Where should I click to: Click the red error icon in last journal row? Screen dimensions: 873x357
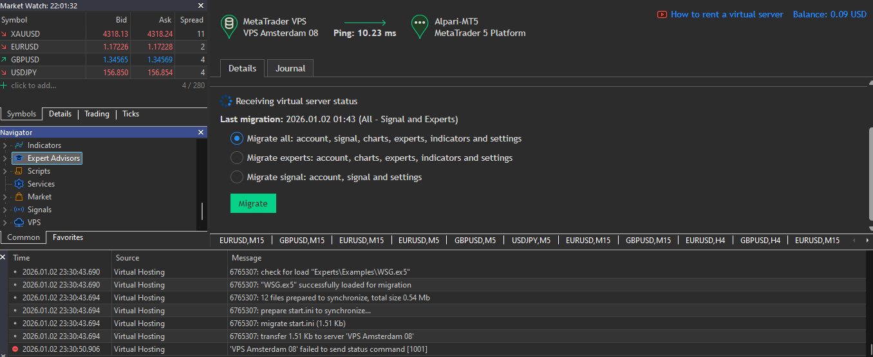coord(15,349)
